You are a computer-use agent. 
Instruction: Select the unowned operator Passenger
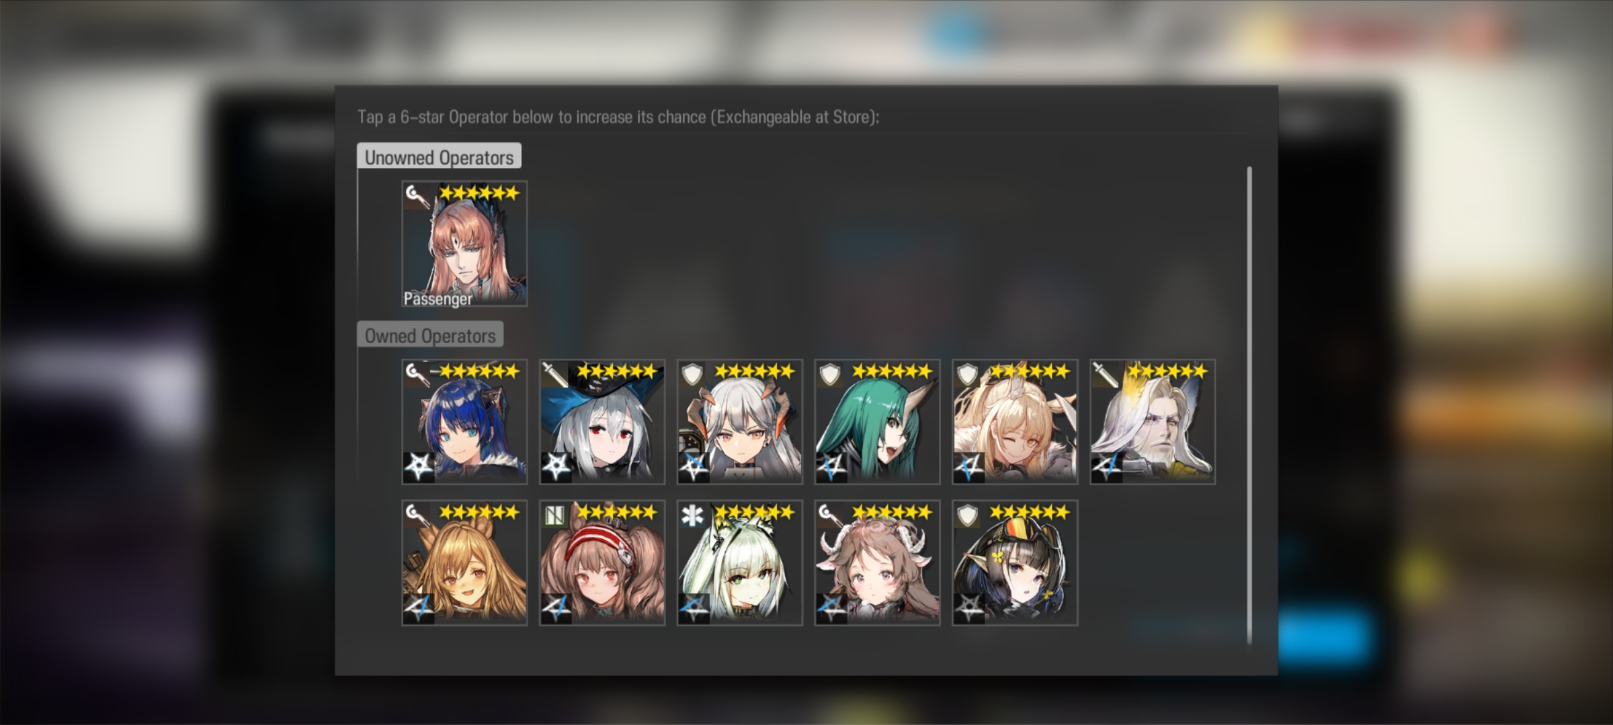464,244
